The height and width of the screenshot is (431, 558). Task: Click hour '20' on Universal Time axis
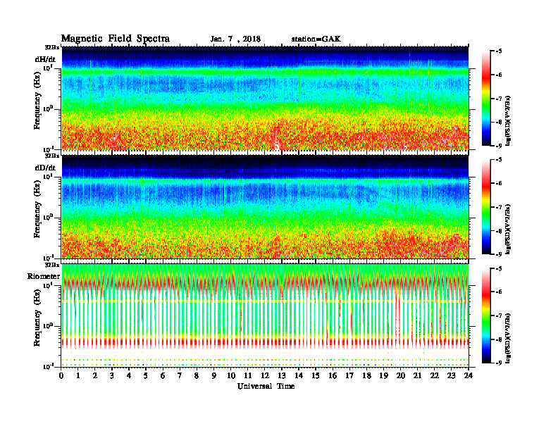point(401,376)
